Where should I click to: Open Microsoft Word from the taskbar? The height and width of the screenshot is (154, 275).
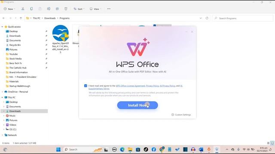(201, 149)
